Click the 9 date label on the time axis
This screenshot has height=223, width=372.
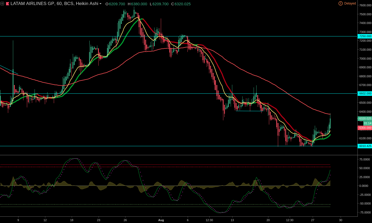tap(18, 220)
